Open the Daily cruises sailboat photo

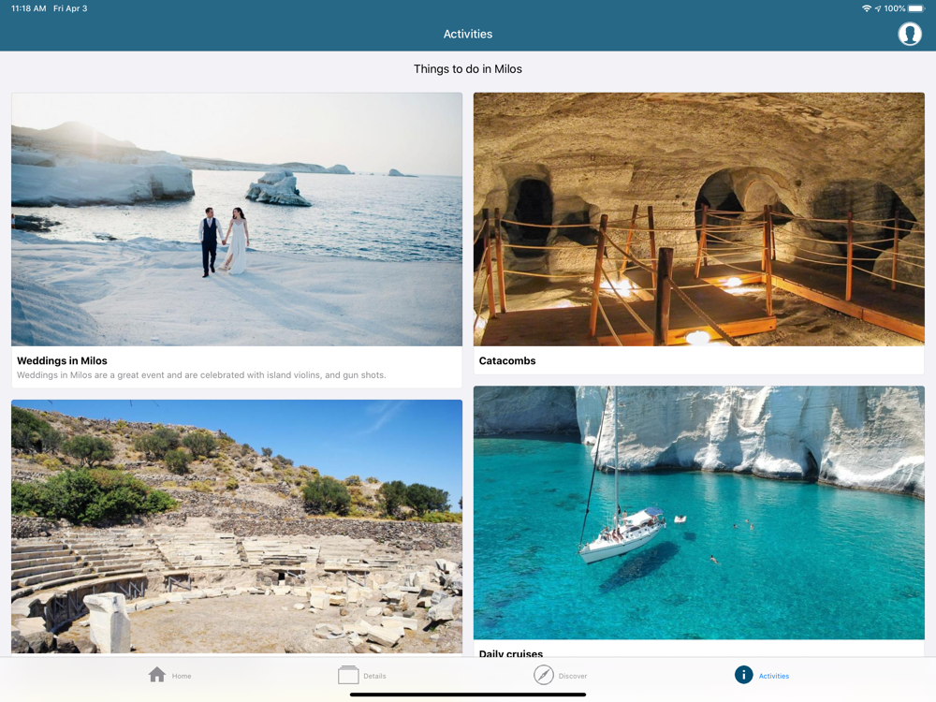698,512
